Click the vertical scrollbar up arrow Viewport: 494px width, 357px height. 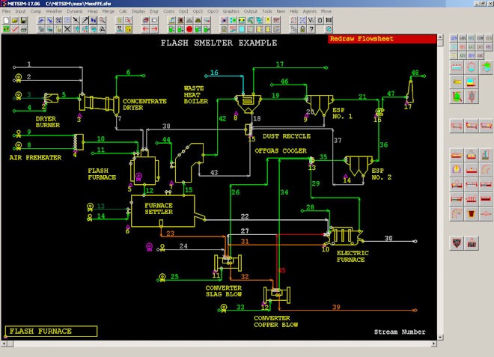tap(440, 37)
